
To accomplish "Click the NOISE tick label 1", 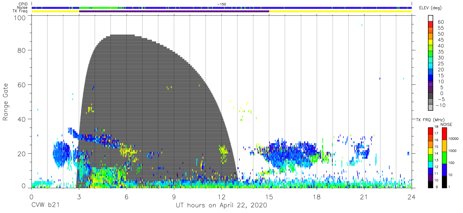I will [x=449, y=187].
